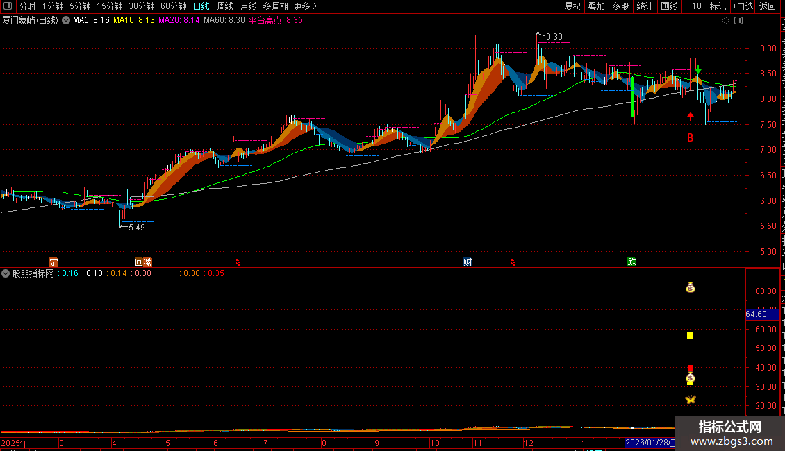Click the 财 financial report marker icon
This screenshot has width=785, height=451.
click(468, 262)
